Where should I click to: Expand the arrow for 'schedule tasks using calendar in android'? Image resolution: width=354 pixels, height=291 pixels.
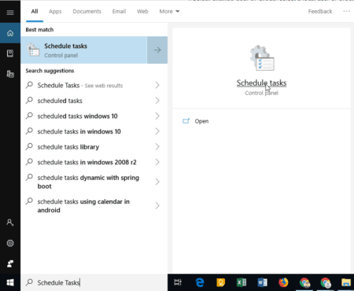point(157,205)
